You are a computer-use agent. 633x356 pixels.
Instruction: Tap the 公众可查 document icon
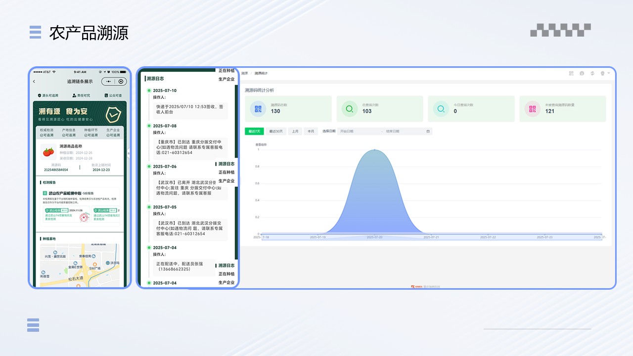106,95
